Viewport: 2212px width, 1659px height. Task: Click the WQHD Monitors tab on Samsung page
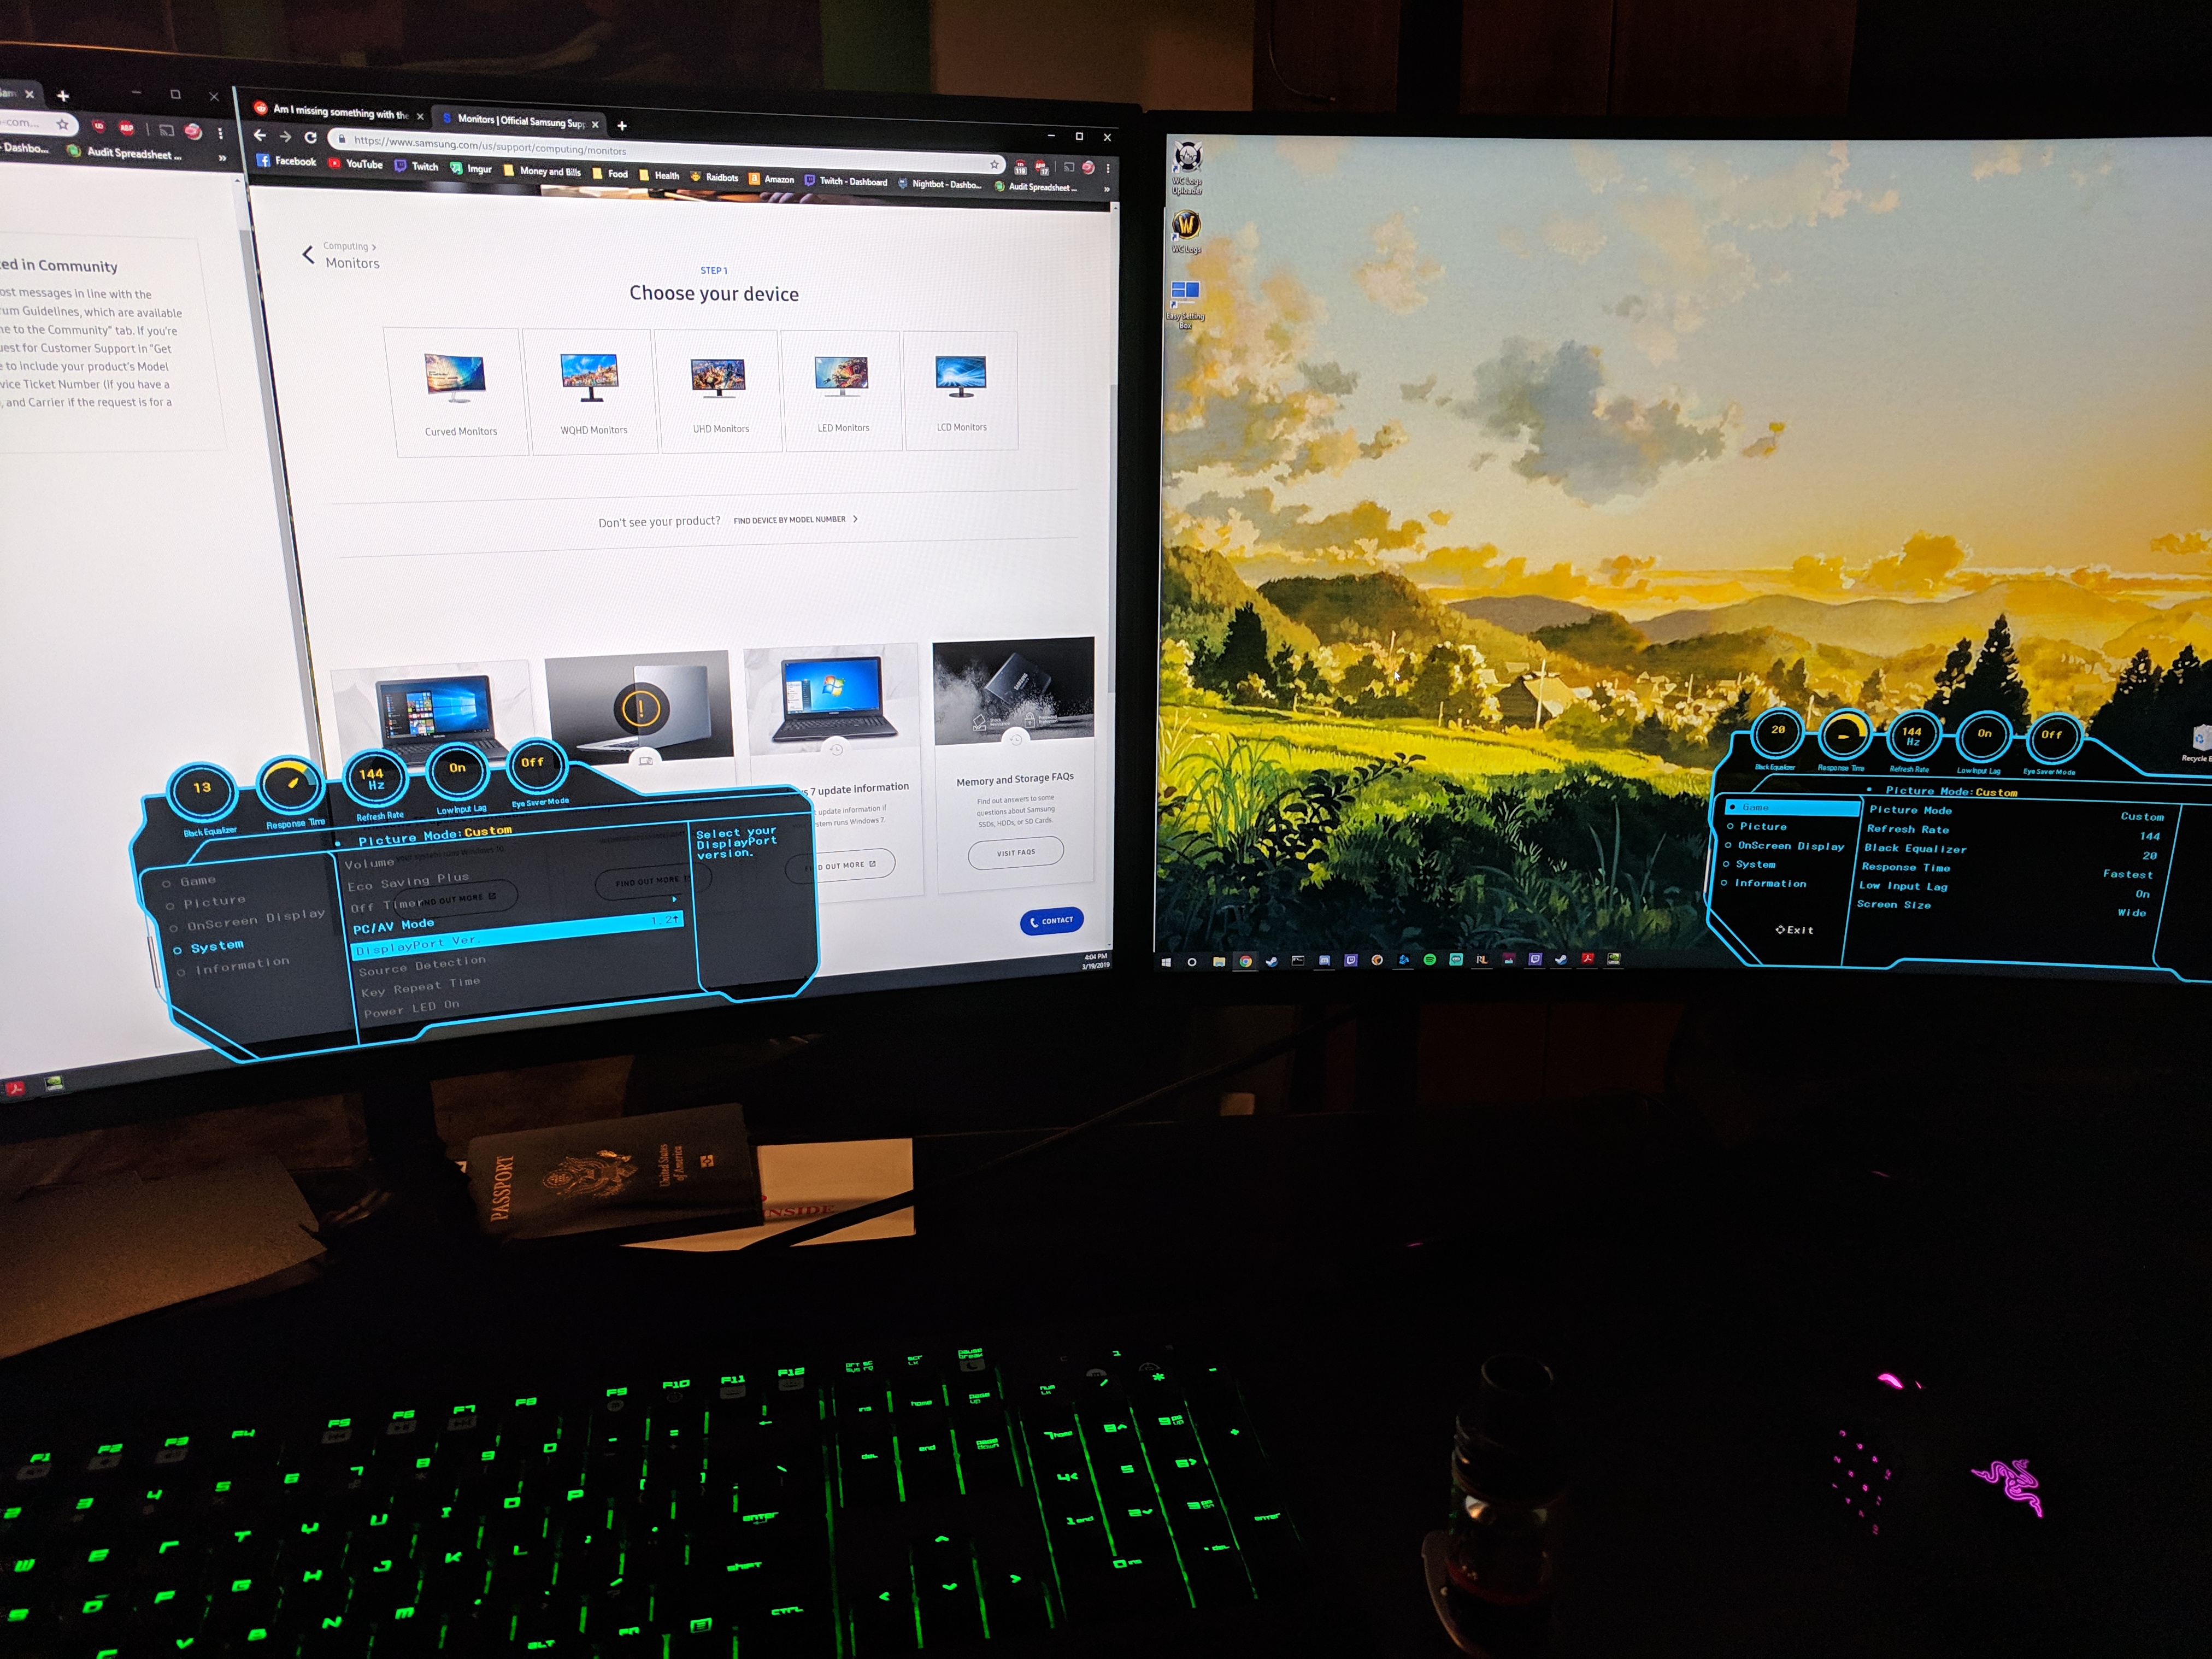tap(589, 392)
